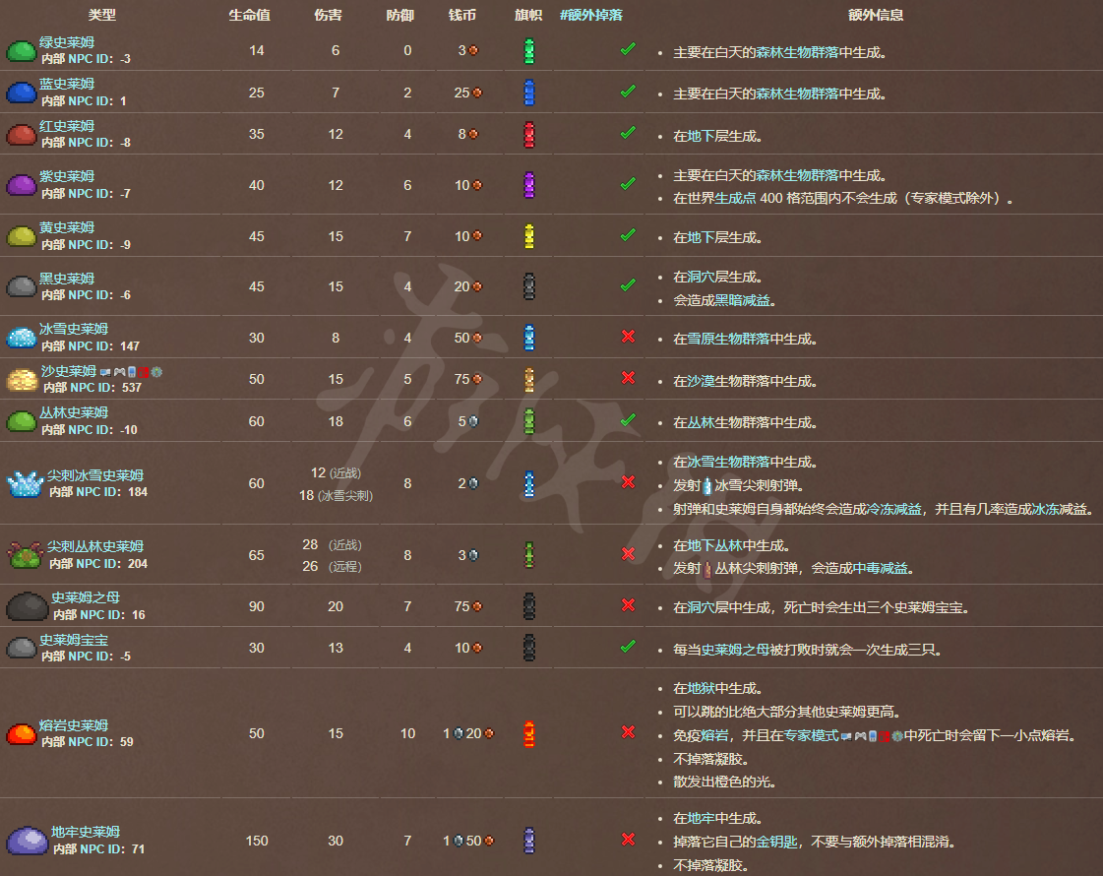1103x876 pixels.
Task: Click the green slime sprite icon
Action: tap(20, 51)
